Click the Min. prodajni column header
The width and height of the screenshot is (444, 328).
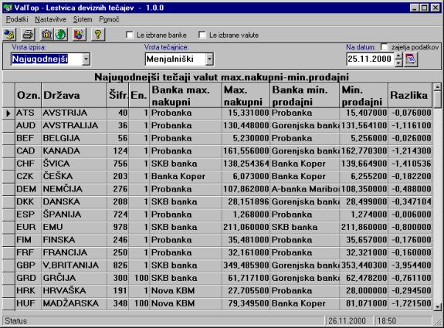(x=364, y=96)
